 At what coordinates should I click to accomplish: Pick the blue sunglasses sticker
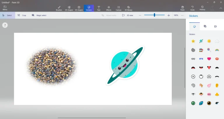[201, 59]
